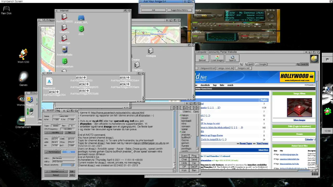Click the IBrowse globe logo
The image size is (333, 187).
[314, 59]
